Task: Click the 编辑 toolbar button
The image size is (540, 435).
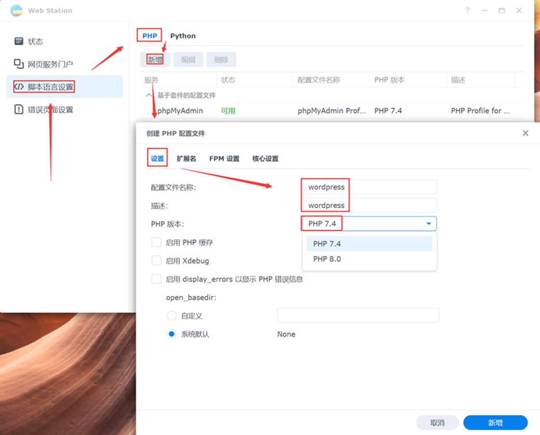Action: [x=188, y=60]
